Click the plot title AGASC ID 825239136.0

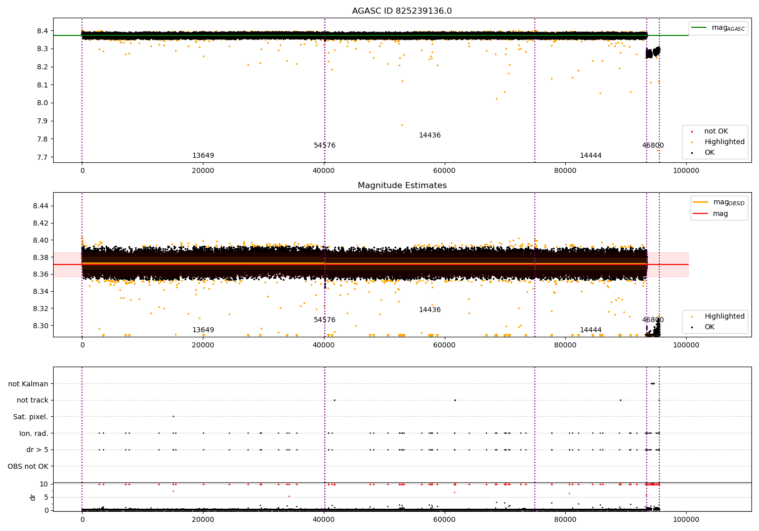point(402,11)
